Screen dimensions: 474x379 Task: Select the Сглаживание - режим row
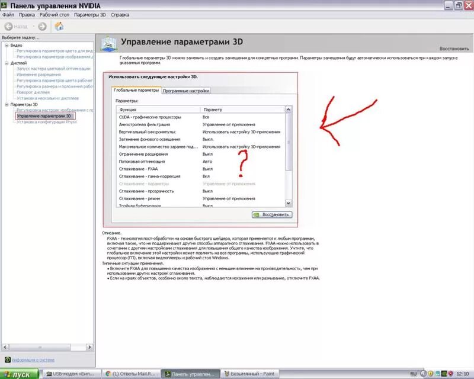pos(201,198)
